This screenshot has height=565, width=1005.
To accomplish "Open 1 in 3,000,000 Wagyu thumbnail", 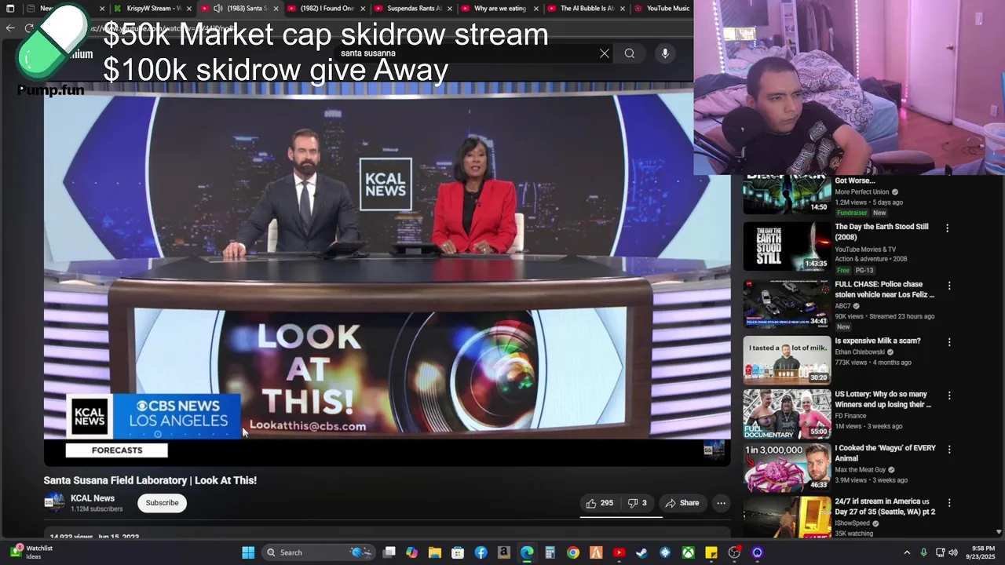I will [787, 467].
